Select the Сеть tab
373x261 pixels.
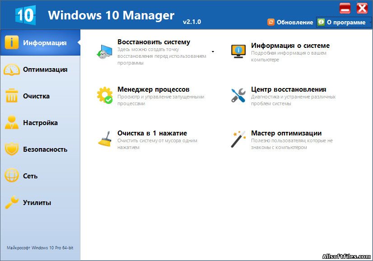[x=41, y=176]
